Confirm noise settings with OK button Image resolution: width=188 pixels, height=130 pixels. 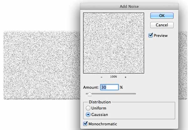point(162,16)
